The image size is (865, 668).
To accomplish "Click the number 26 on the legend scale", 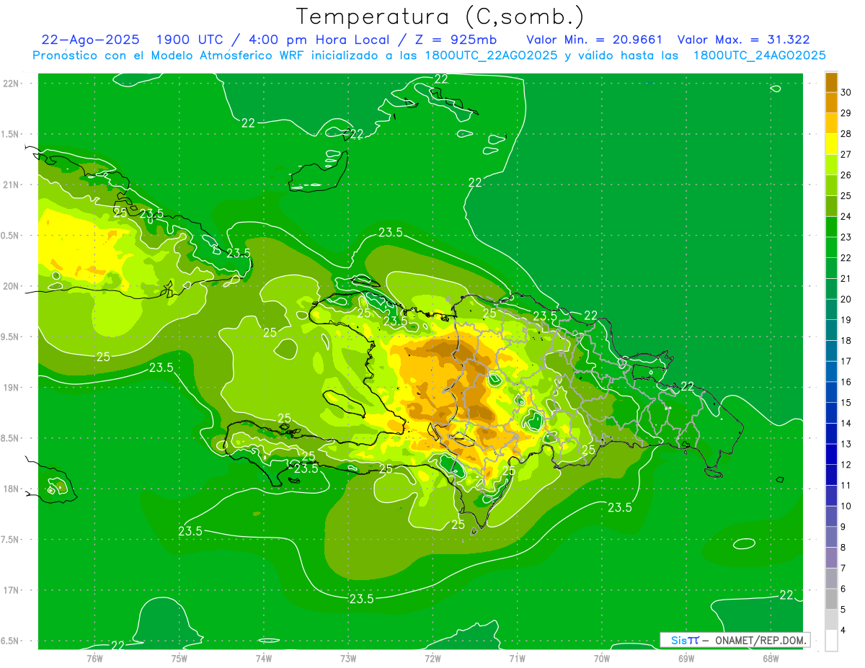I will coord(846,175).
